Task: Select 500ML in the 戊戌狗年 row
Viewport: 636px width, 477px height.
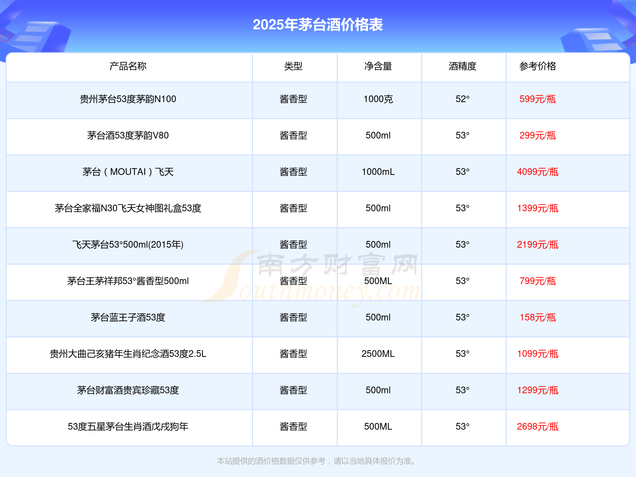Action: [378, 426]
